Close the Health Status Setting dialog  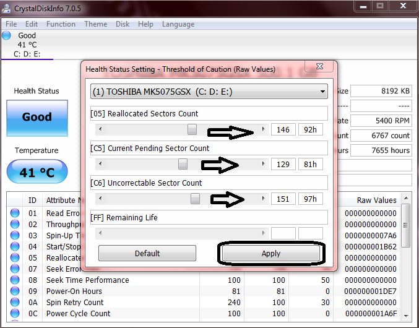tap(319, 66)
